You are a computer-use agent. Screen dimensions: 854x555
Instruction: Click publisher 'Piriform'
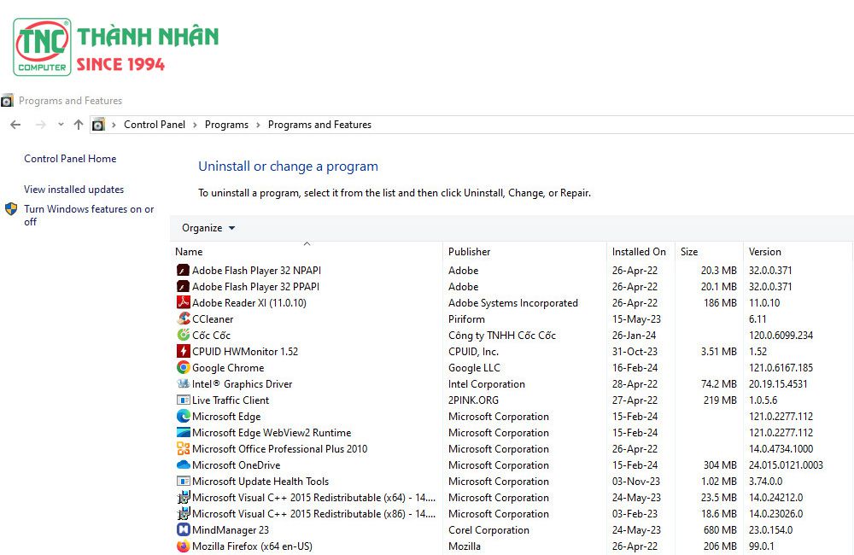[x=467, y=319]
